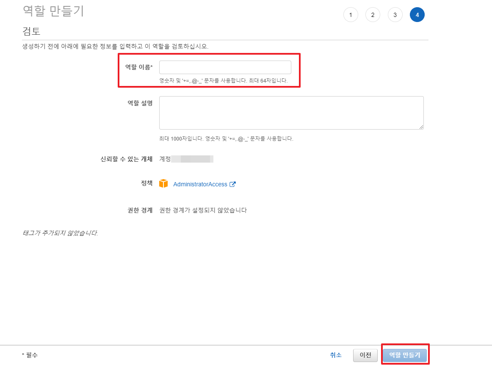Click the 이전 button to go back
The height and width of the screenshot is (365, 492).
(x=365, y=355)
